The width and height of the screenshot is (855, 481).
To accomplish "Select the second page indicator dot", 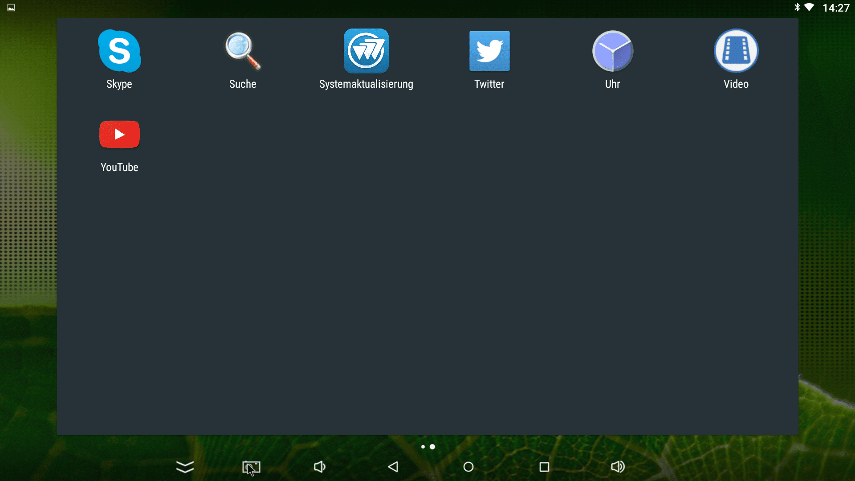I will point(432,447).
